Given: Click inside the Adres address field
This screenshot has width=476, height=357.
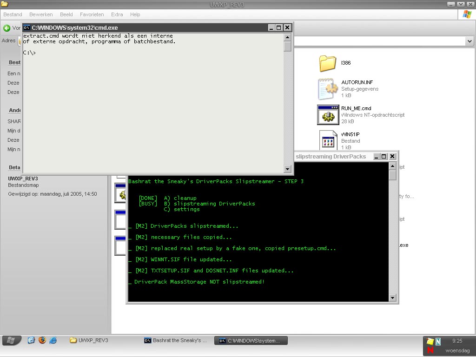Looking at the screenshot, I should coord(379,41).
